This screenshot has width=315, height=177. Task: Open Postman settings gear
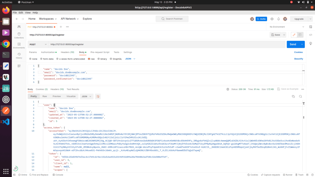(x=271, y=19)
